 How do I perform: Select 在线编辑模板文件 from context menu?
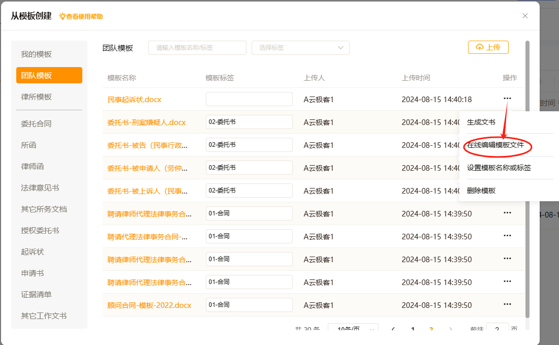point(495,145)
